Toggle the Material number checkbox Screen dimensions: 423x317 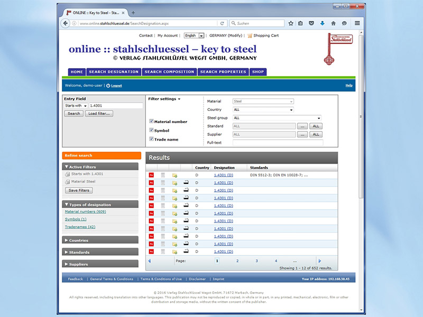[x=151, y=122]
